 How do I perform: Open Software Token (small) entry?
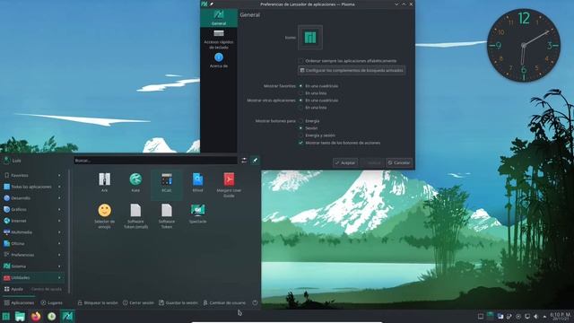click(x=135, y=216)
